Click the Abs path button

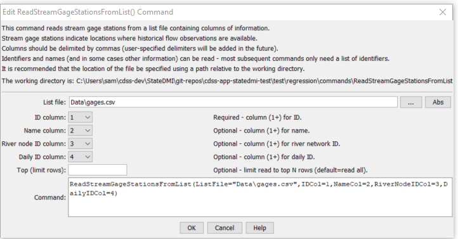438,103
